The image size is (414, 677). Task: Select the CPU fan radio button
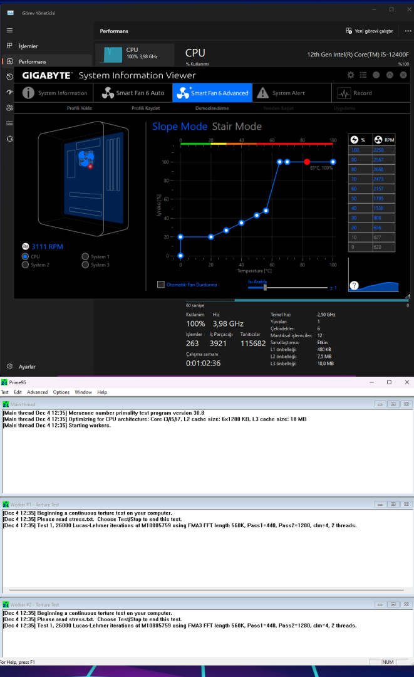point(26,256)
